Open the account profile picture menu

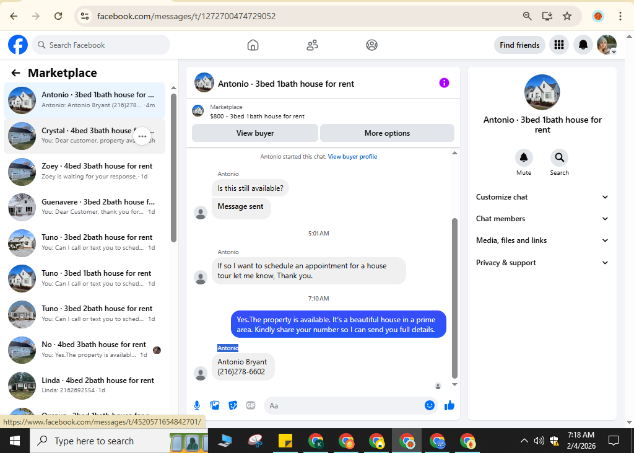607,45
